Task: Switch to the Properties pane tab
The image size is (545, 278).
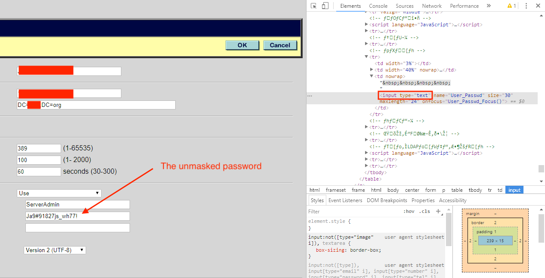Action: [x=423, y=200]
